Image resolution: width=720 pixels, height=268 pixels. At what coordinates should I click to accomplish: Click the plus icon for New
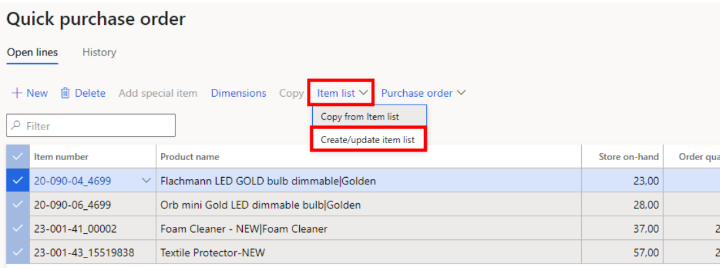coord(17,93)
